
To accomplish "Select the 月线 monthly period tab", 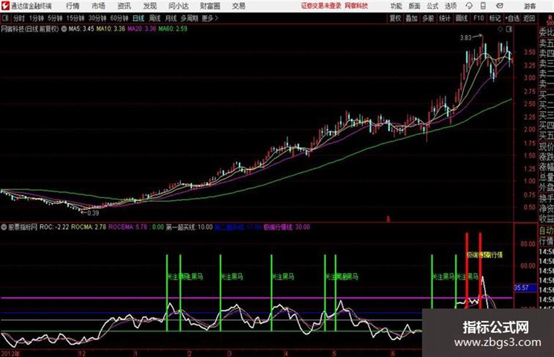I will [171, 18].
